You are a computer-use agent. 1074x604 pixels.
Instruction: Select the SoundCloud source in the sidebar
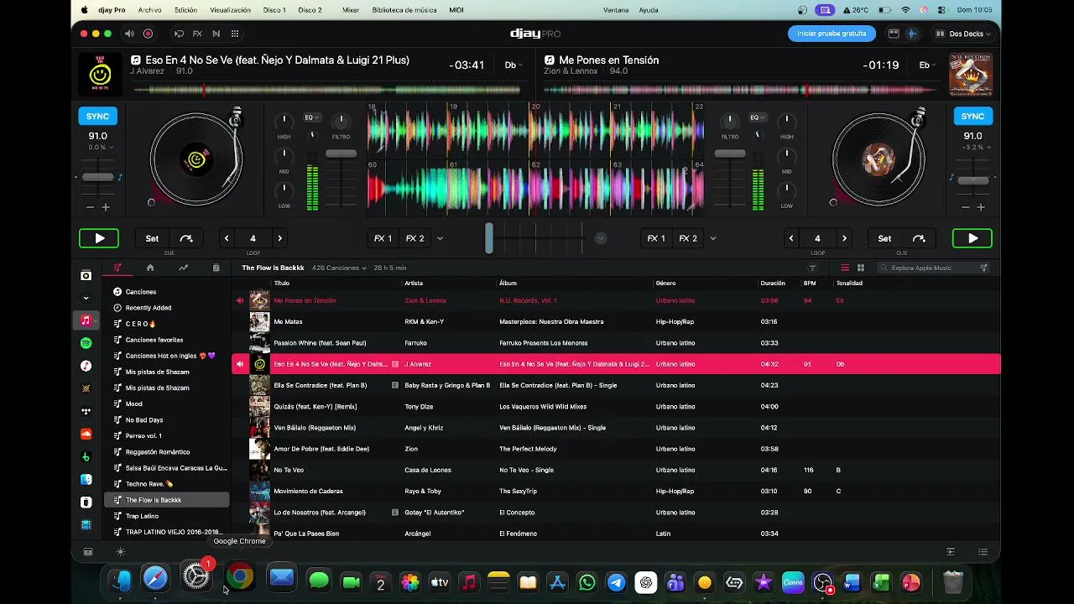pos(86,434)
